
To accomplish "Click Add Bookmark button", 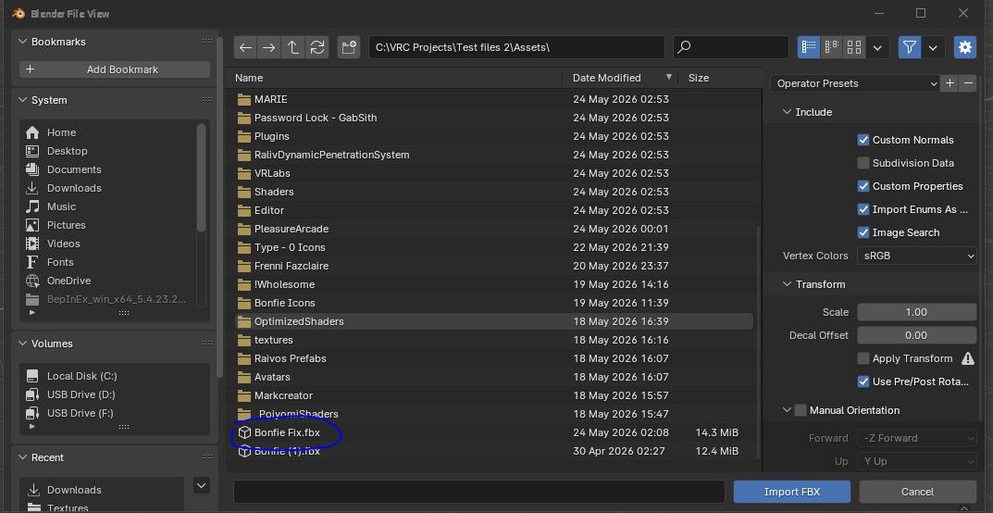I will click(115, 69).
